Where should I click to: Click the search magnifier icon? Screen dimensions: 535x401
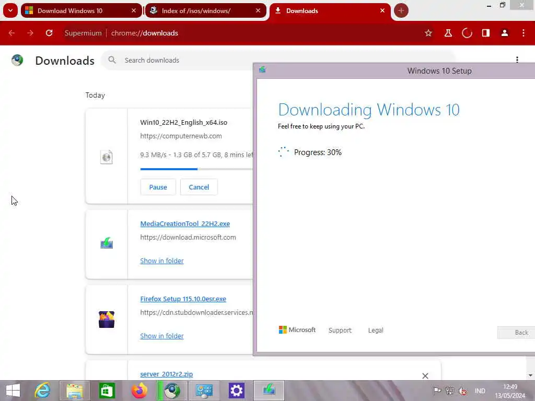pyautogui.click(x=112, y=60)
